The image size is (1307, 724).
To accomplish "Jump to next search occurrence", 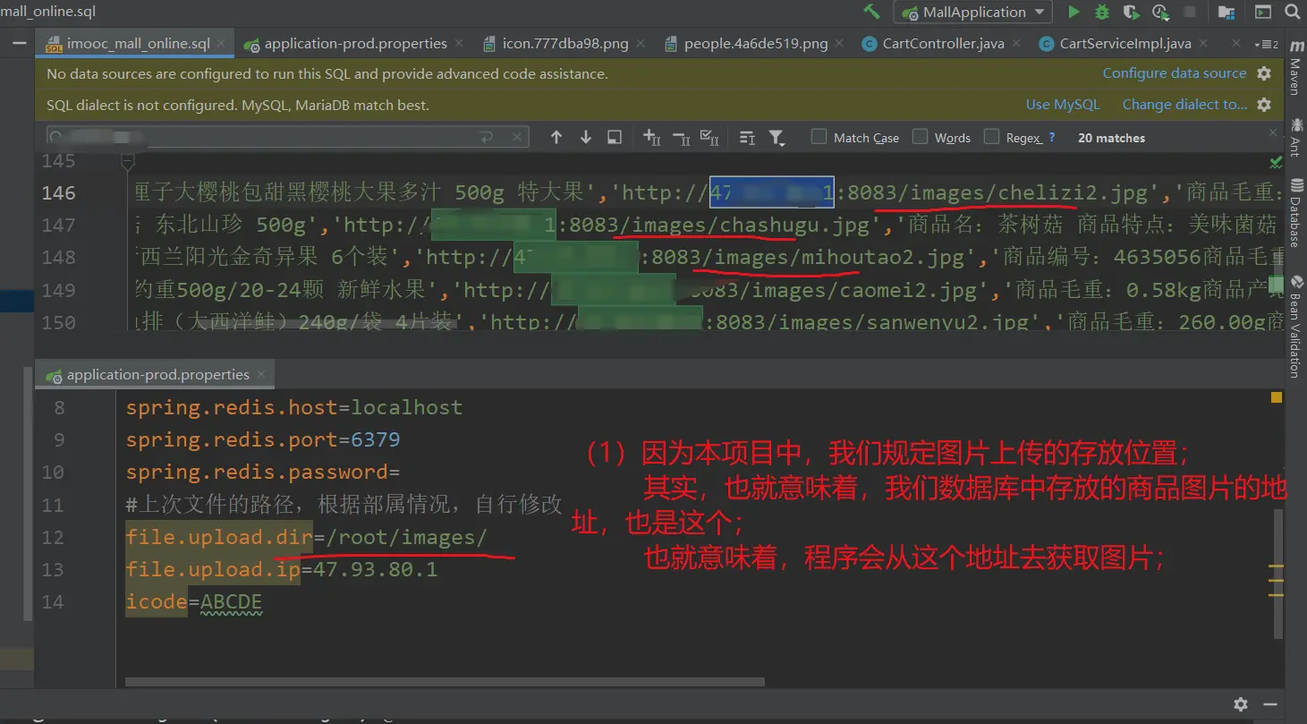I will coord(586,137).
